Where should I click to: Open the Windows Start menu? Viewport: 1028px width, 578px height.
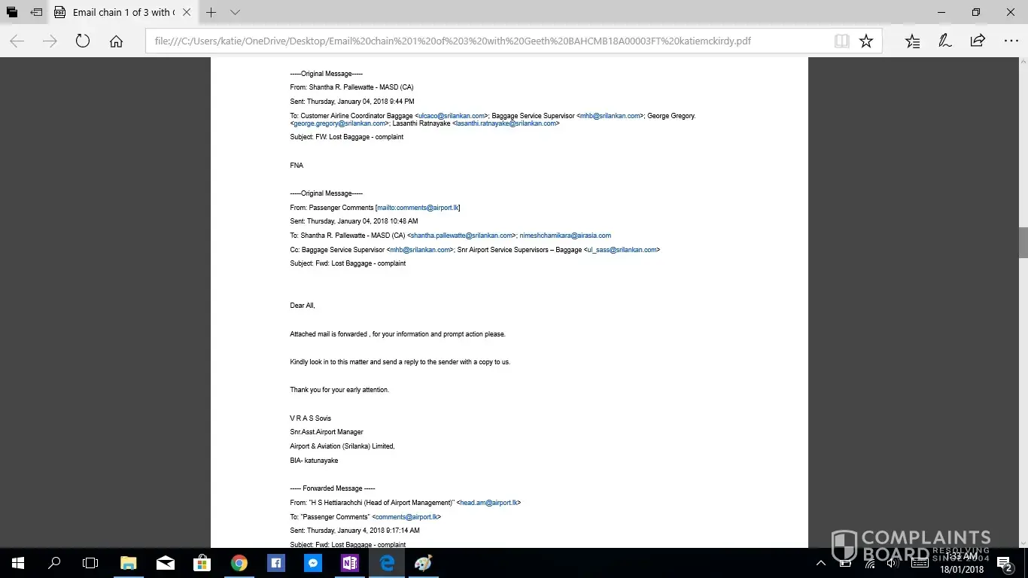[17, 563]
